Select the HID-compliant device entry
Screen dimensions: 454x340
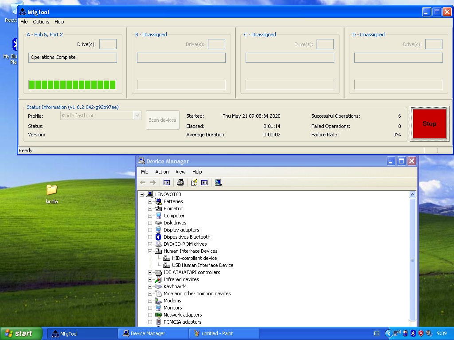pyautogui.click(x=194, y=258)
